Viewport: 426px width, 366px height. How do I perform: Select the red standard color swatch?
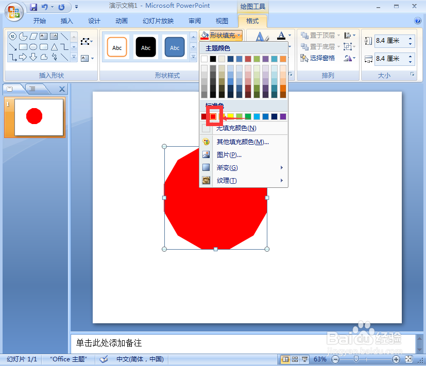pyautogui.click(x=213, y=116)
